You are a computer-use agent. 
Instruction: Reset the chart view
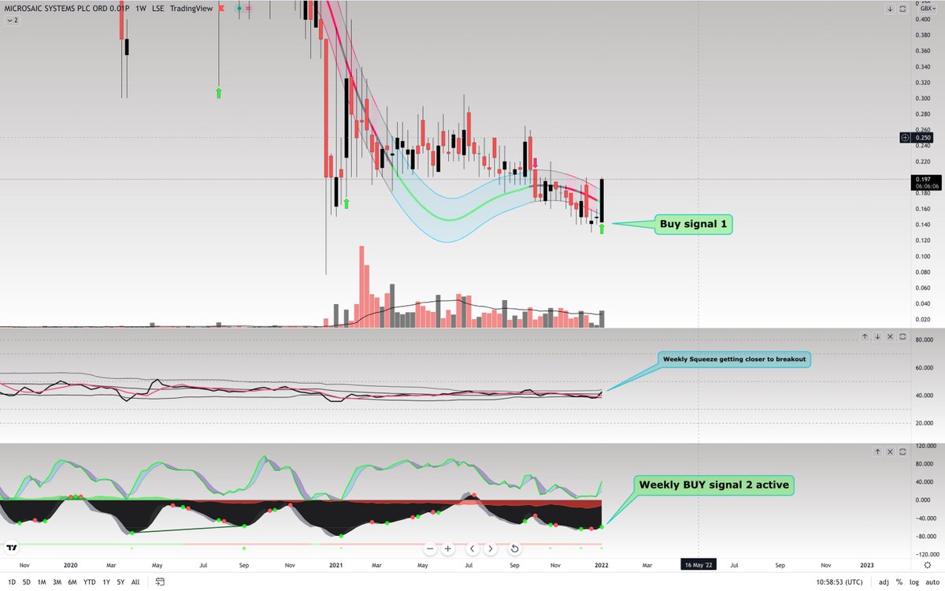click(x=514, y=548)
